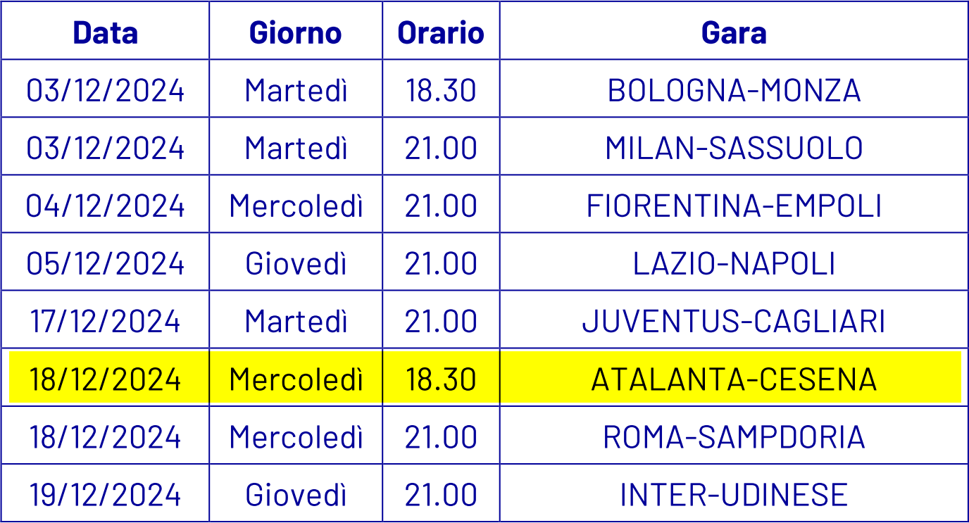The height and width of the screenshot is (523, 969).
Task: Click the Gara column header
Action: pos(734,32)
